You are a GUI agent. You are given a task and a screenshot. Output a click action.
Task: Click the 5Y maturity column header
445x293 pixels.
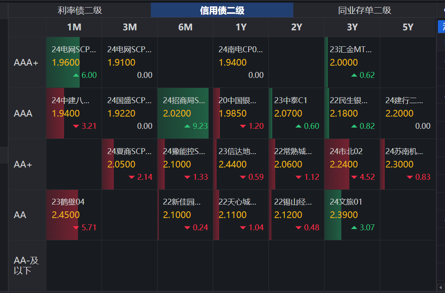tap(407, 27)
